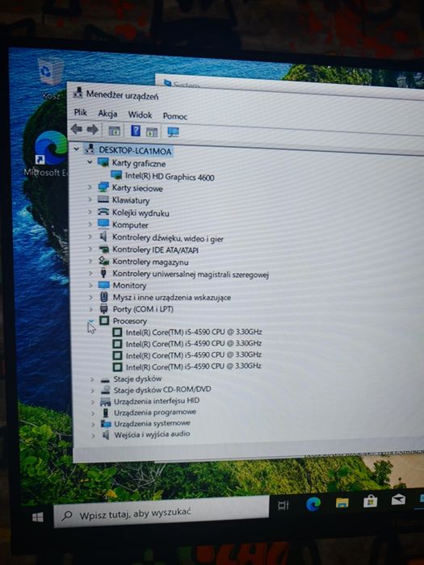The width and height of the screenshot is (424, 565).
Task: Click the Porty (COM i LPT) icon
Action: (104, 309)
